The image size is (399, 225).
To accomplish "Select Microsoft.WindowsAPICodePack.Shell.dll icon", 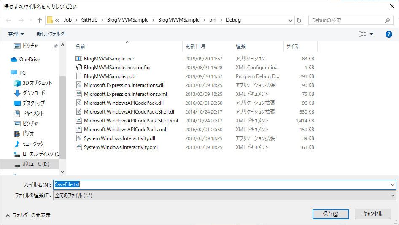I will (x=79, y=111).
